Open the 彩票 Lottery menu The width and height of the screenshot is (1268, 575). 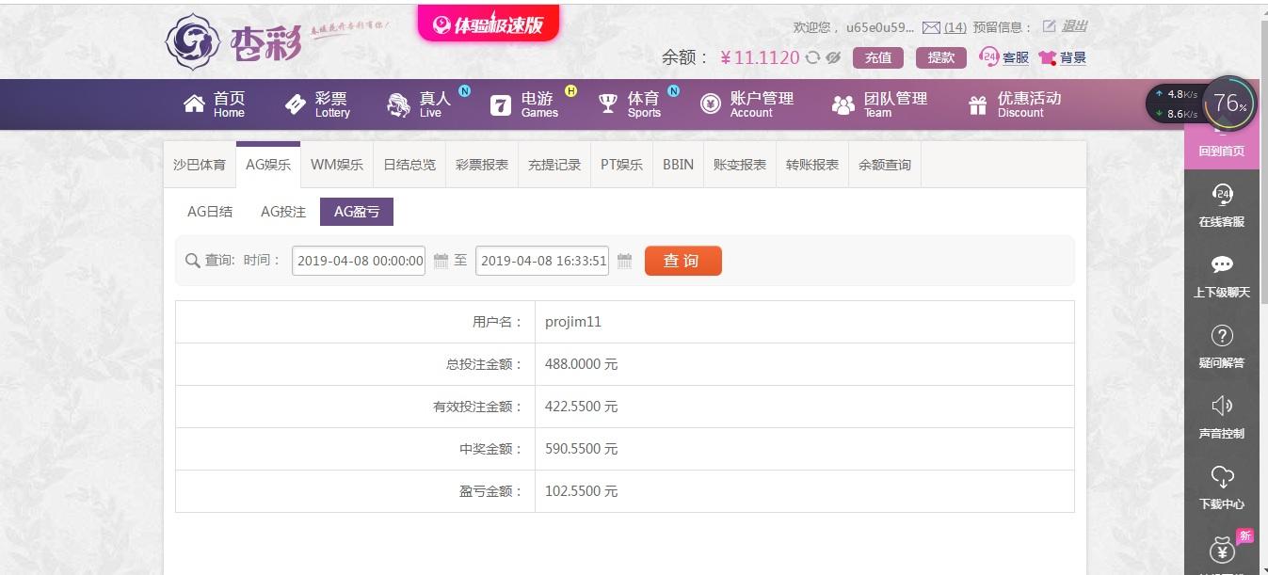coord(331,104)
